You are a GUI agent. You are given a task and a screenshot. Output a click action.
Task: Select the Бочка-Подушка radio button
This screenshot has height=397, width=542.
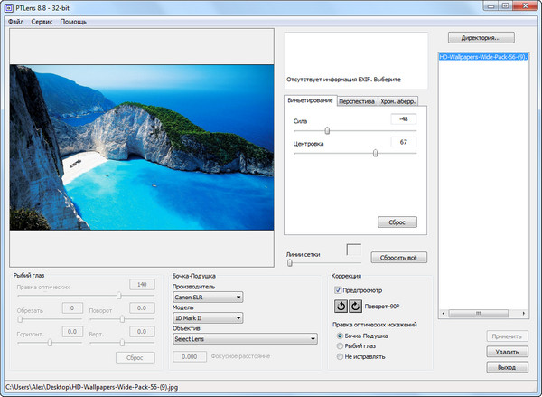point(339,336)
